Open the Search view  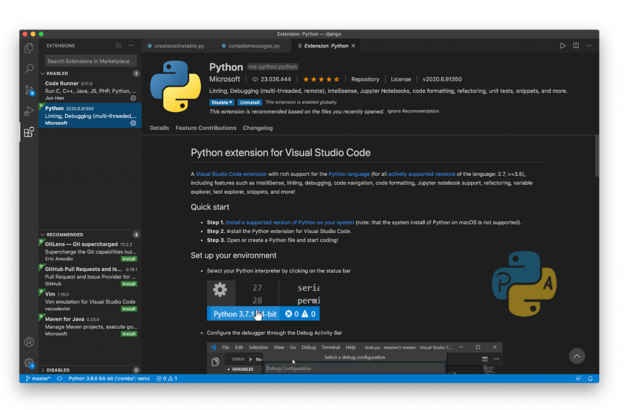pos(28,69)
